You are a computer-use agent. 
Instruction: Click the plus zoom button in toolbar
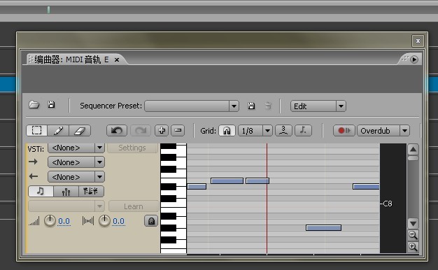pos(162,130)
